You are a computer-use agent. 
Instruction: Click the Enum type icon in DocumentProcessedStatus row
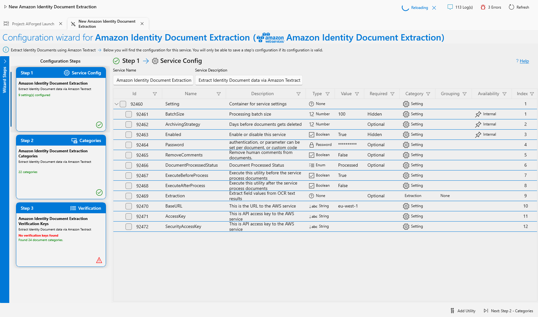(312, 165)
